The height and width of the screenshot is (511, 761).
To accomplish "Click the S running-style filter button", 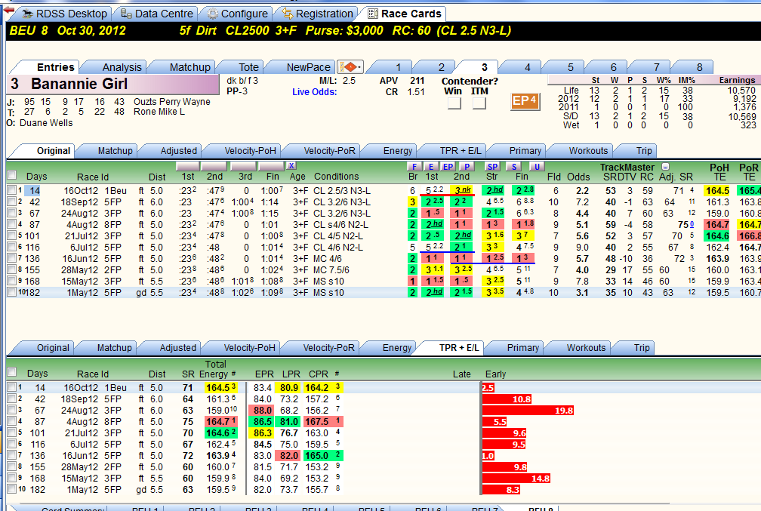I will [513, 167].
